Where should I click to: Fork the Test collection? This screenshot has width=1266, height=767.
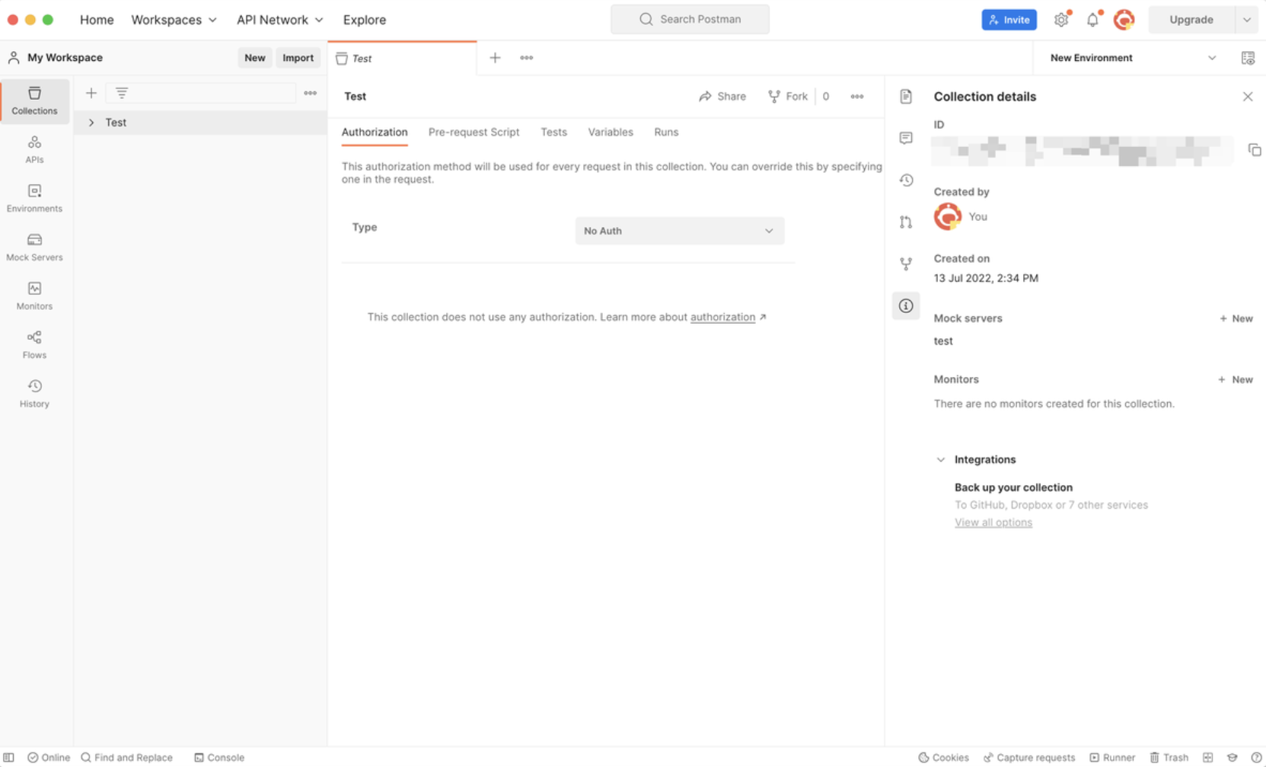pos(788,97)
